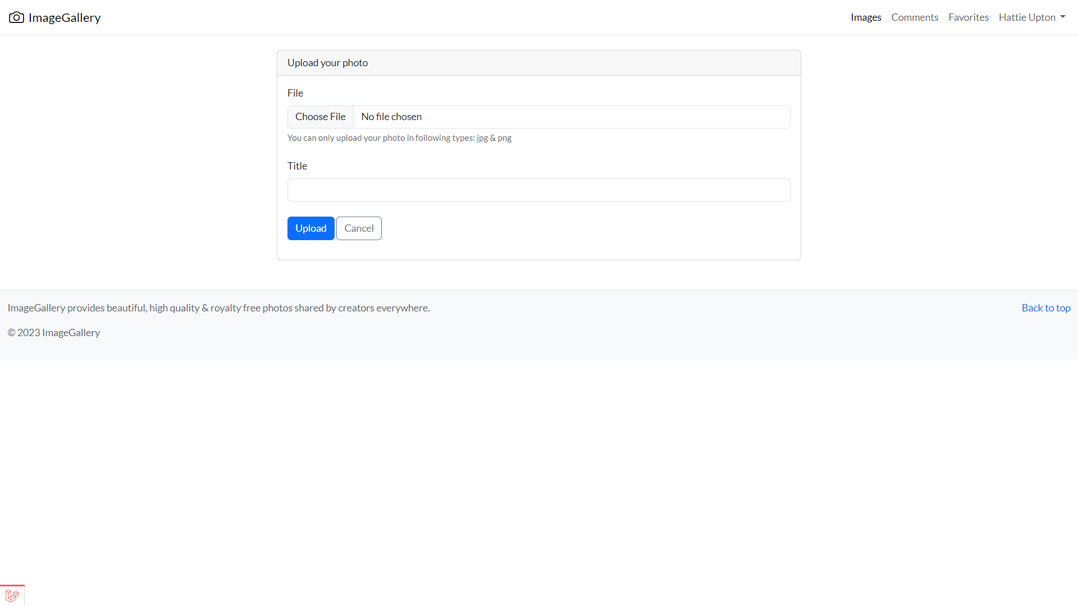Click inside the Title input field
Viewport: 1078px width, 606px height.
click(x=538, y=190)
